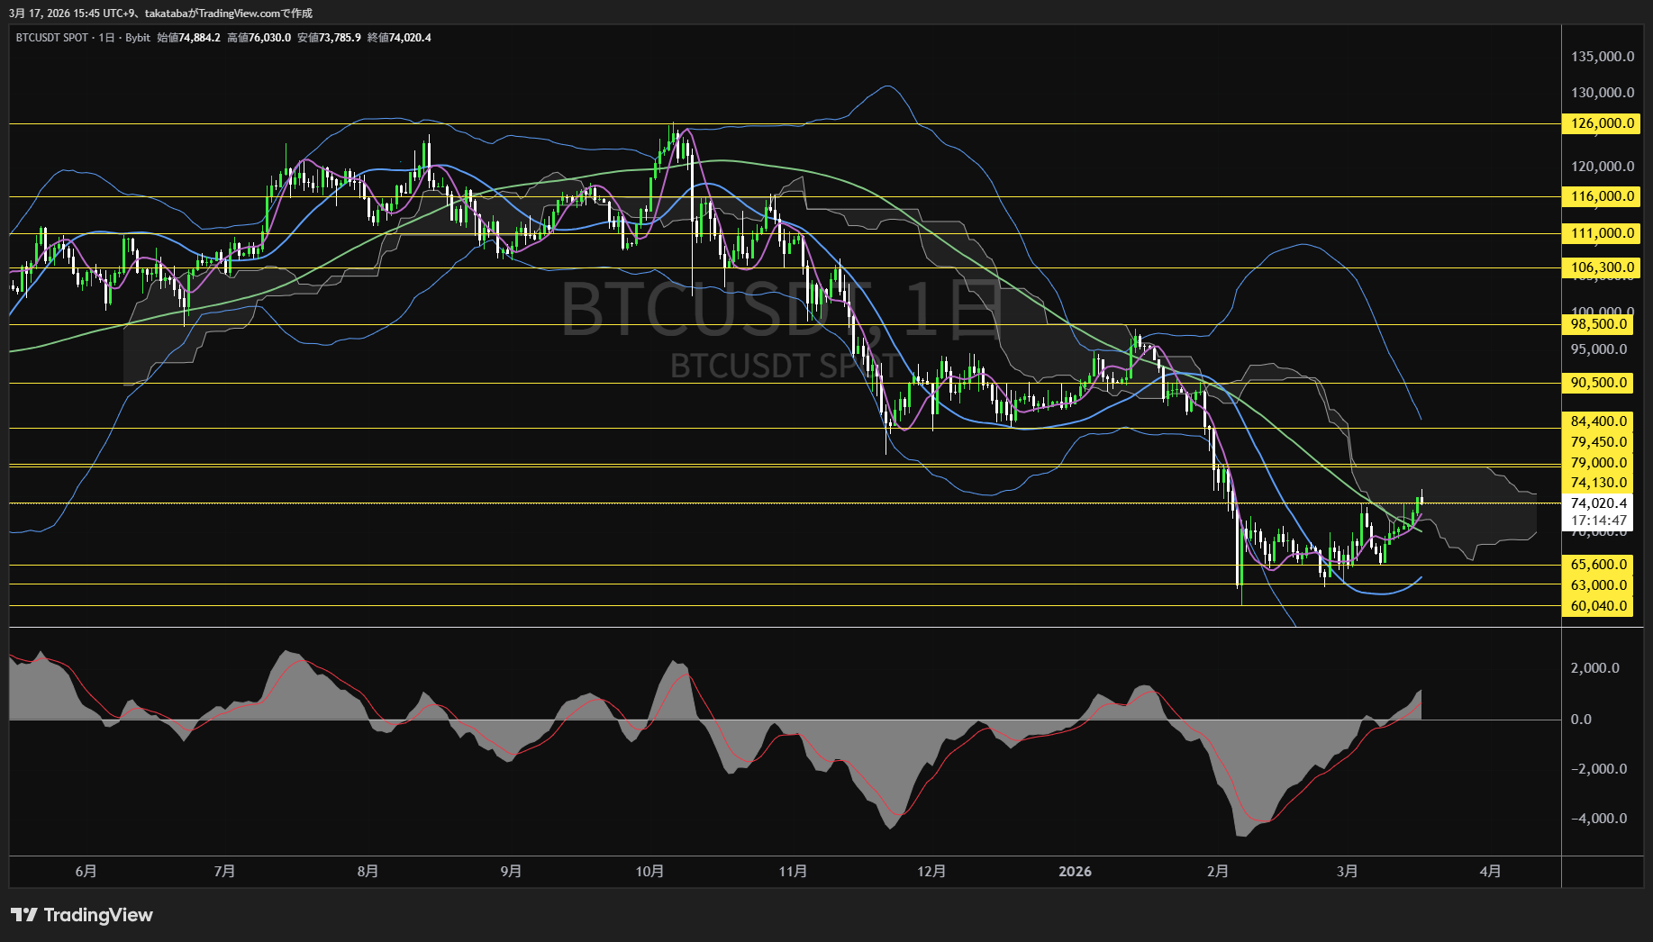Click the 6月 label on time axis

(x=86, y=871)
